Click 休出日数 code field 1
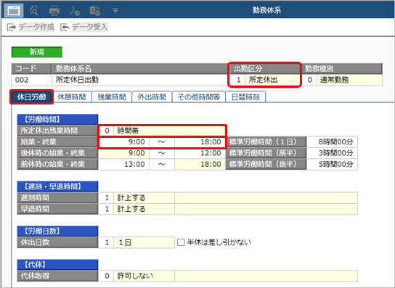Viewport: 395px width, 288px height. click(x=106, y=242)
